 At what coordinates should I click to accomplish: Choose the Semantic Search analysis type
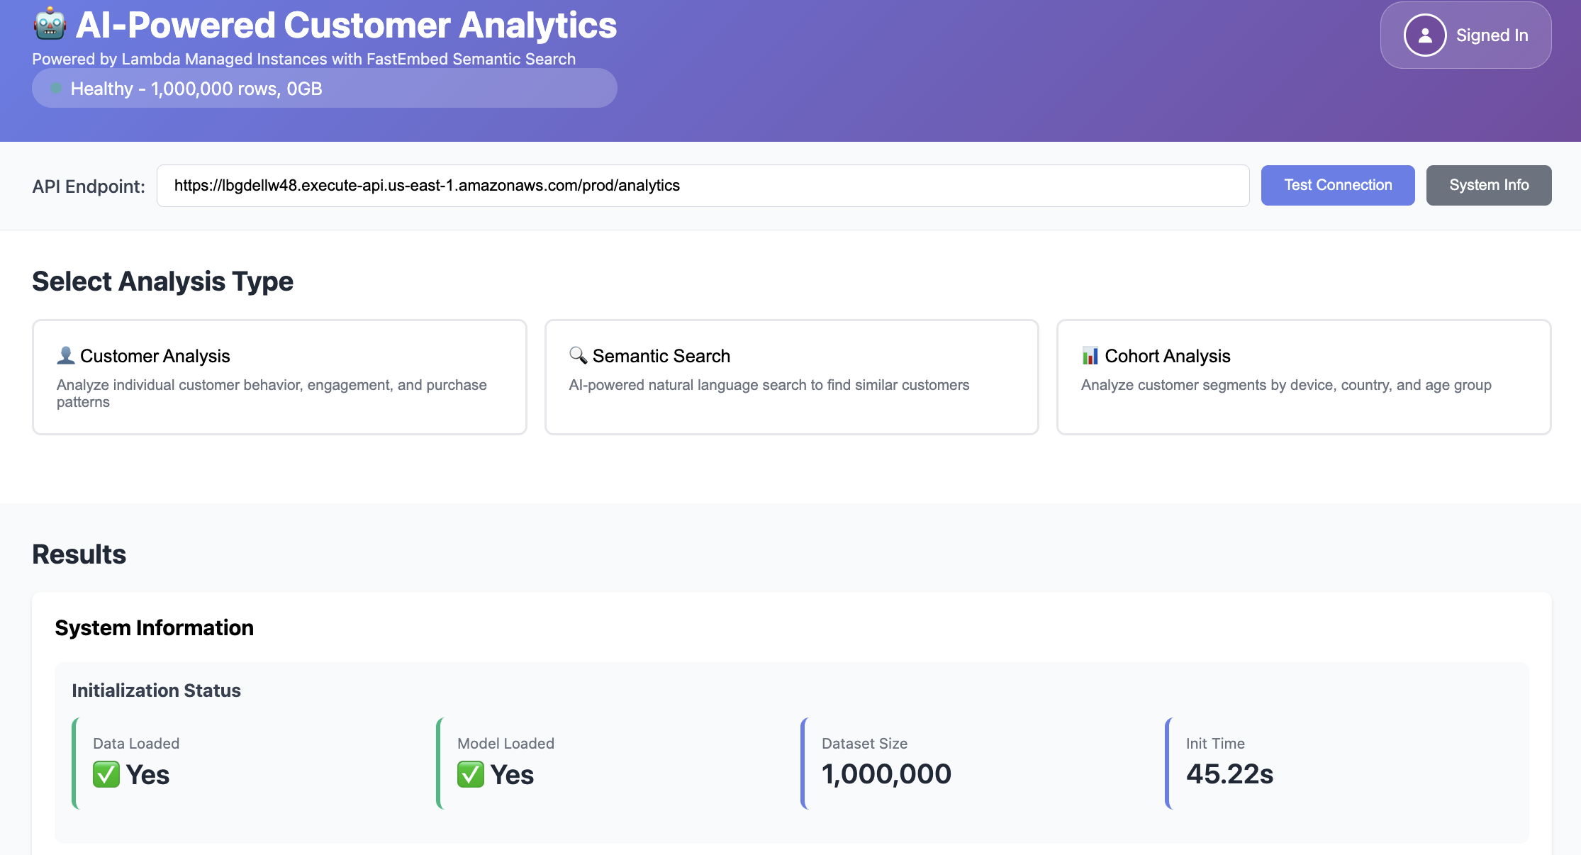791,376
